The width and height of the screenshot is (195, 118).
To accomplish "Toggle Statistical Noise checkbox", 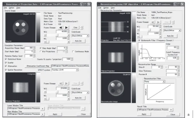I will click(x=6, y=59).
